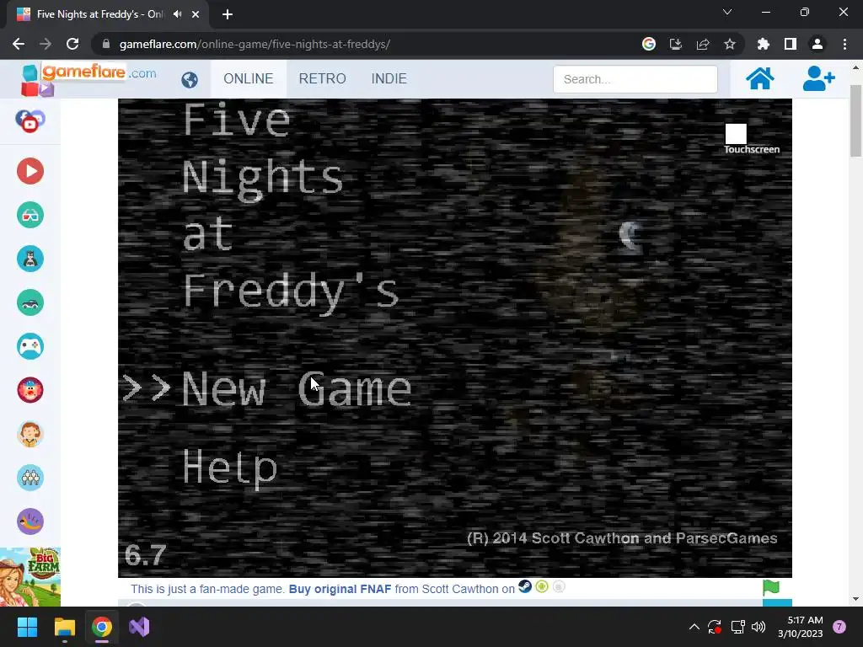The image size is (863, 647).
Task: Go forward in browser history
Action: (x=46, y=44)
